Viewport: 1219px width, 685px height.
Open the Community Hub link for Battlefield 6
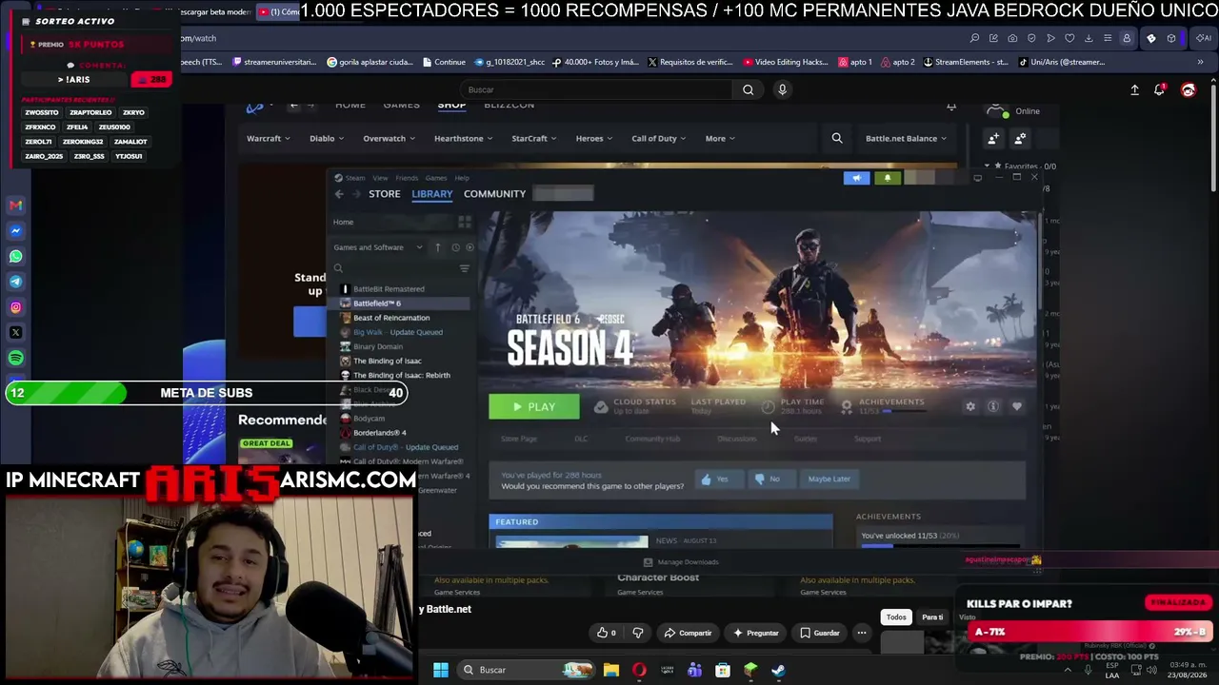click(x=652, y=439)
